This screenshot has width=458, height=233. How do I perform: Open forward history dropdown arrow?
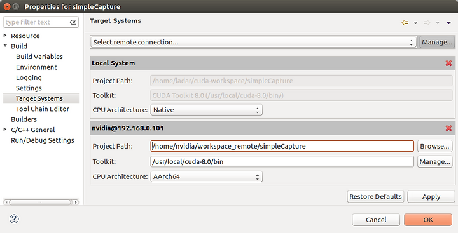(438, 23)
